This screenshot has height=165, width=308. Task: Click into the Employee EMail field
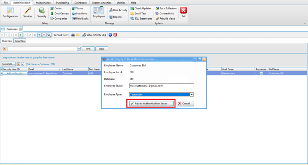pos(162,86)
